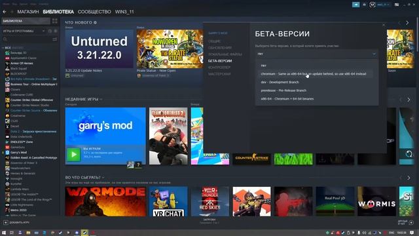Open notifications bell icon in title bar
The width and height of the screenshot is (419, 236).
pyautogui.click(x=364, y=5)
